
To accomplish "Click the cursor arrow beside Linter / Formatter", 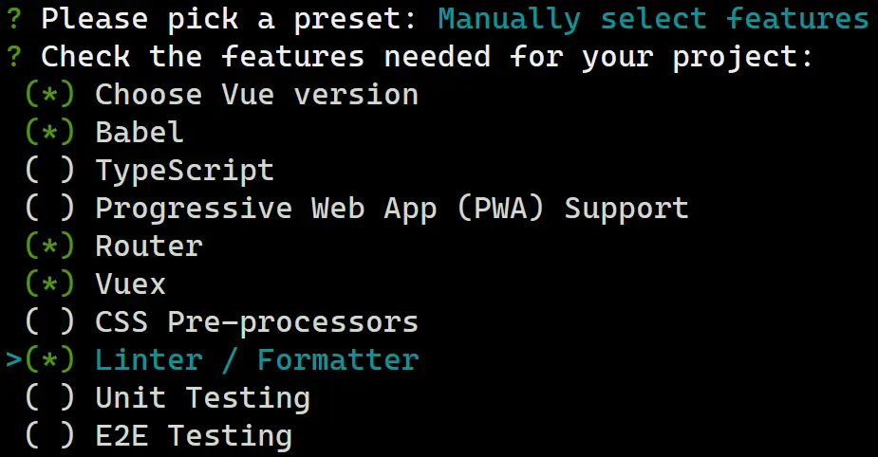I will pyautogui.click(x=13, y=360).
